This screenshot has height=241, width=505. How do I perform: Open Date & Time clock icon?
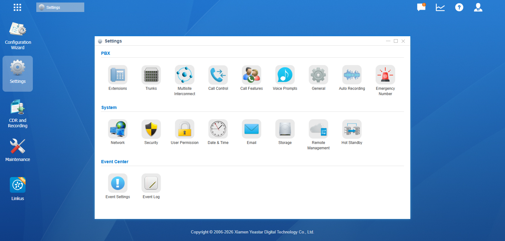point(218,129)
